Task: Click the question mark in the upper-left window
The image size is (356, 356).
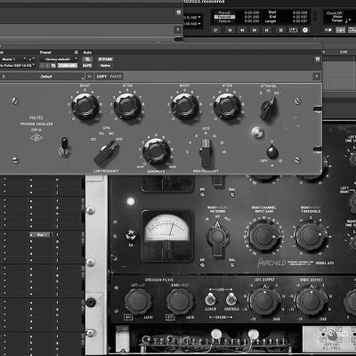Action: [x=178, y=29]
